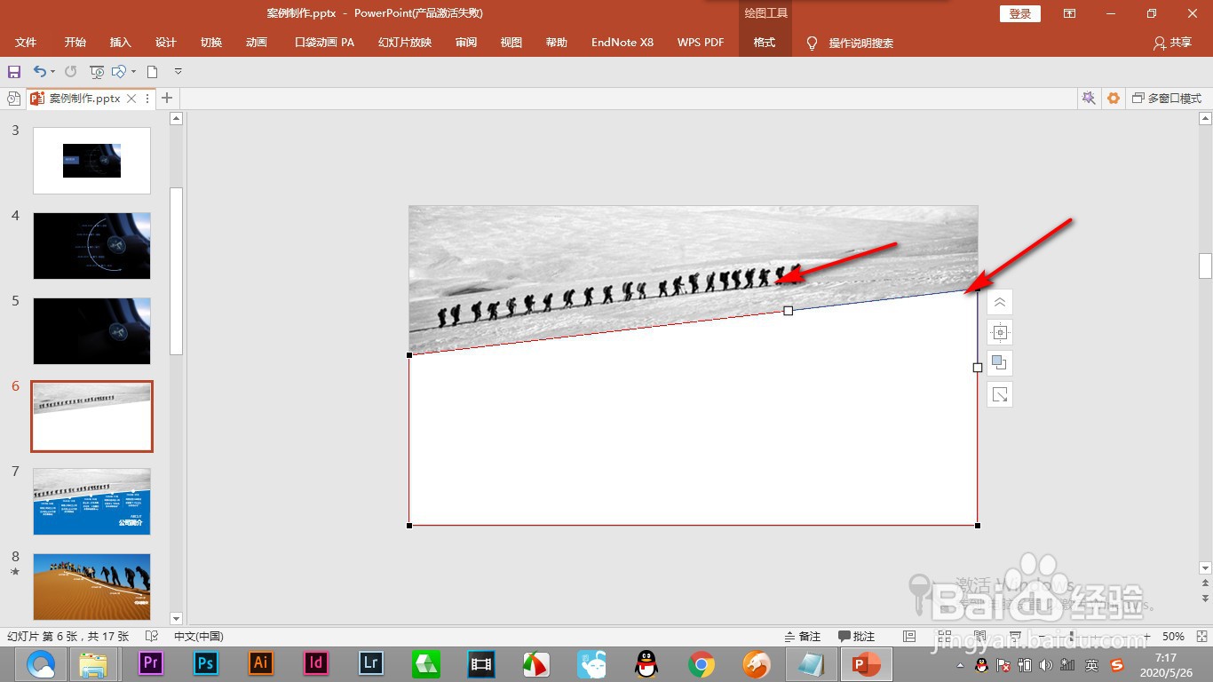
Task: Open Ribbon Display Options icon in title bar
Action: click(x=1069, y=13)
